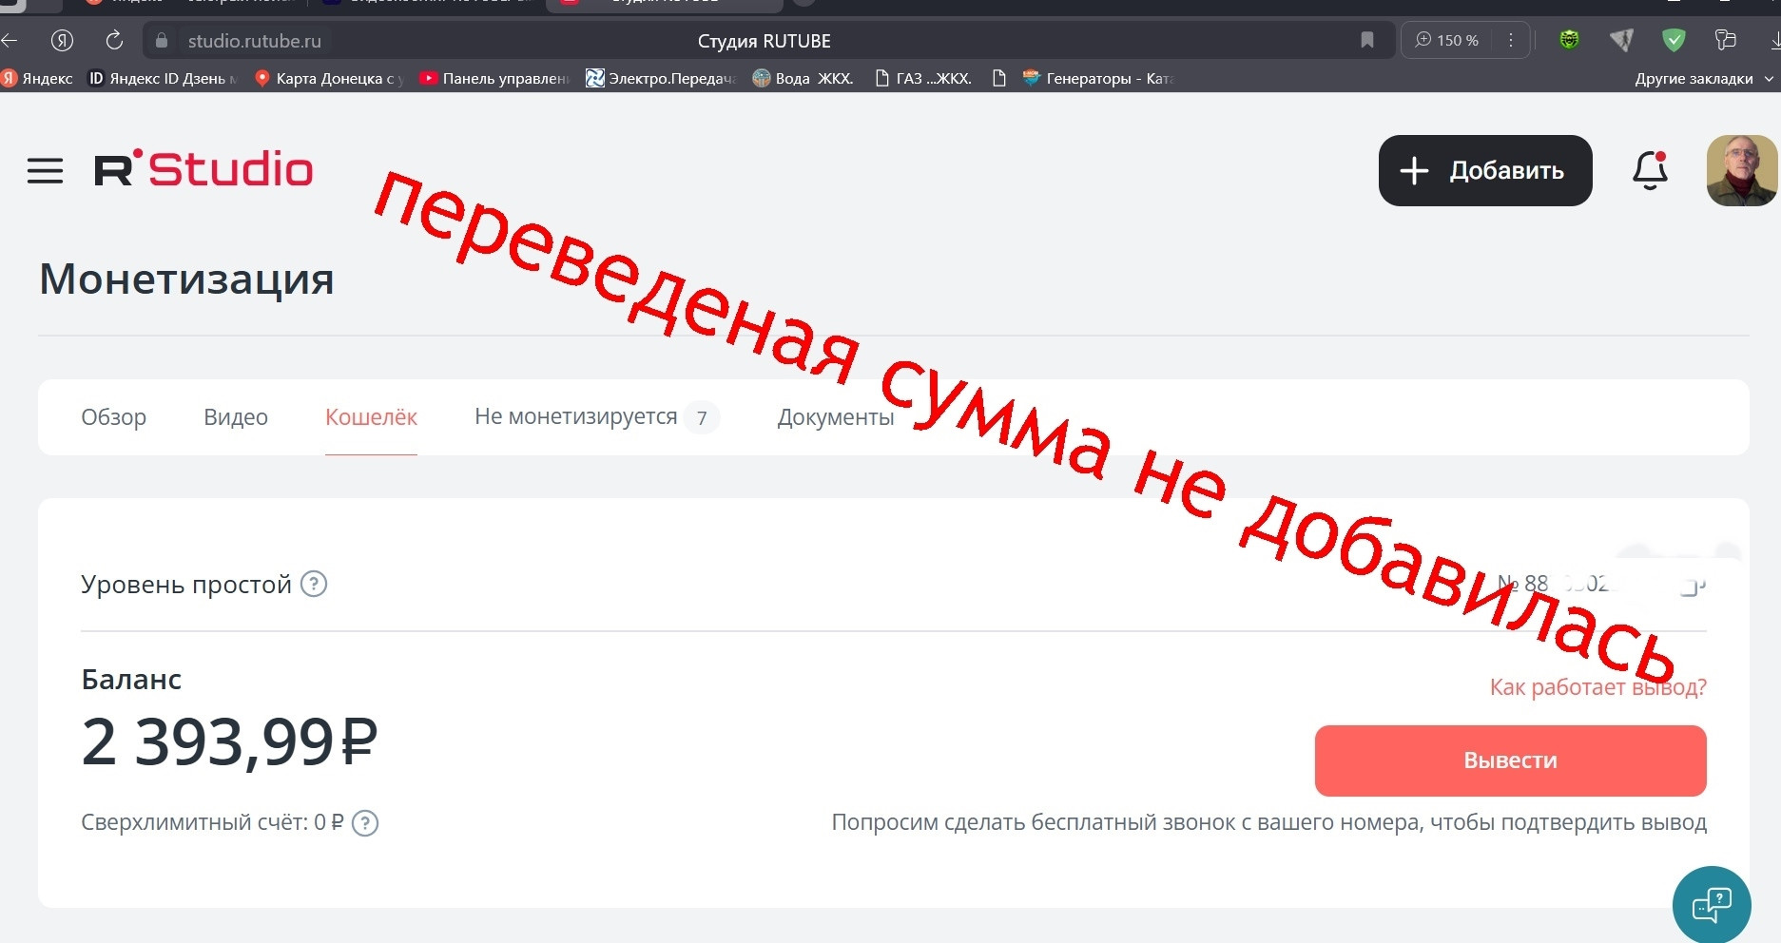The height and width of the screenshot is (943, 1781).
Task: Open Электро.Передача bookmark
Action: (x=661, y=78)
